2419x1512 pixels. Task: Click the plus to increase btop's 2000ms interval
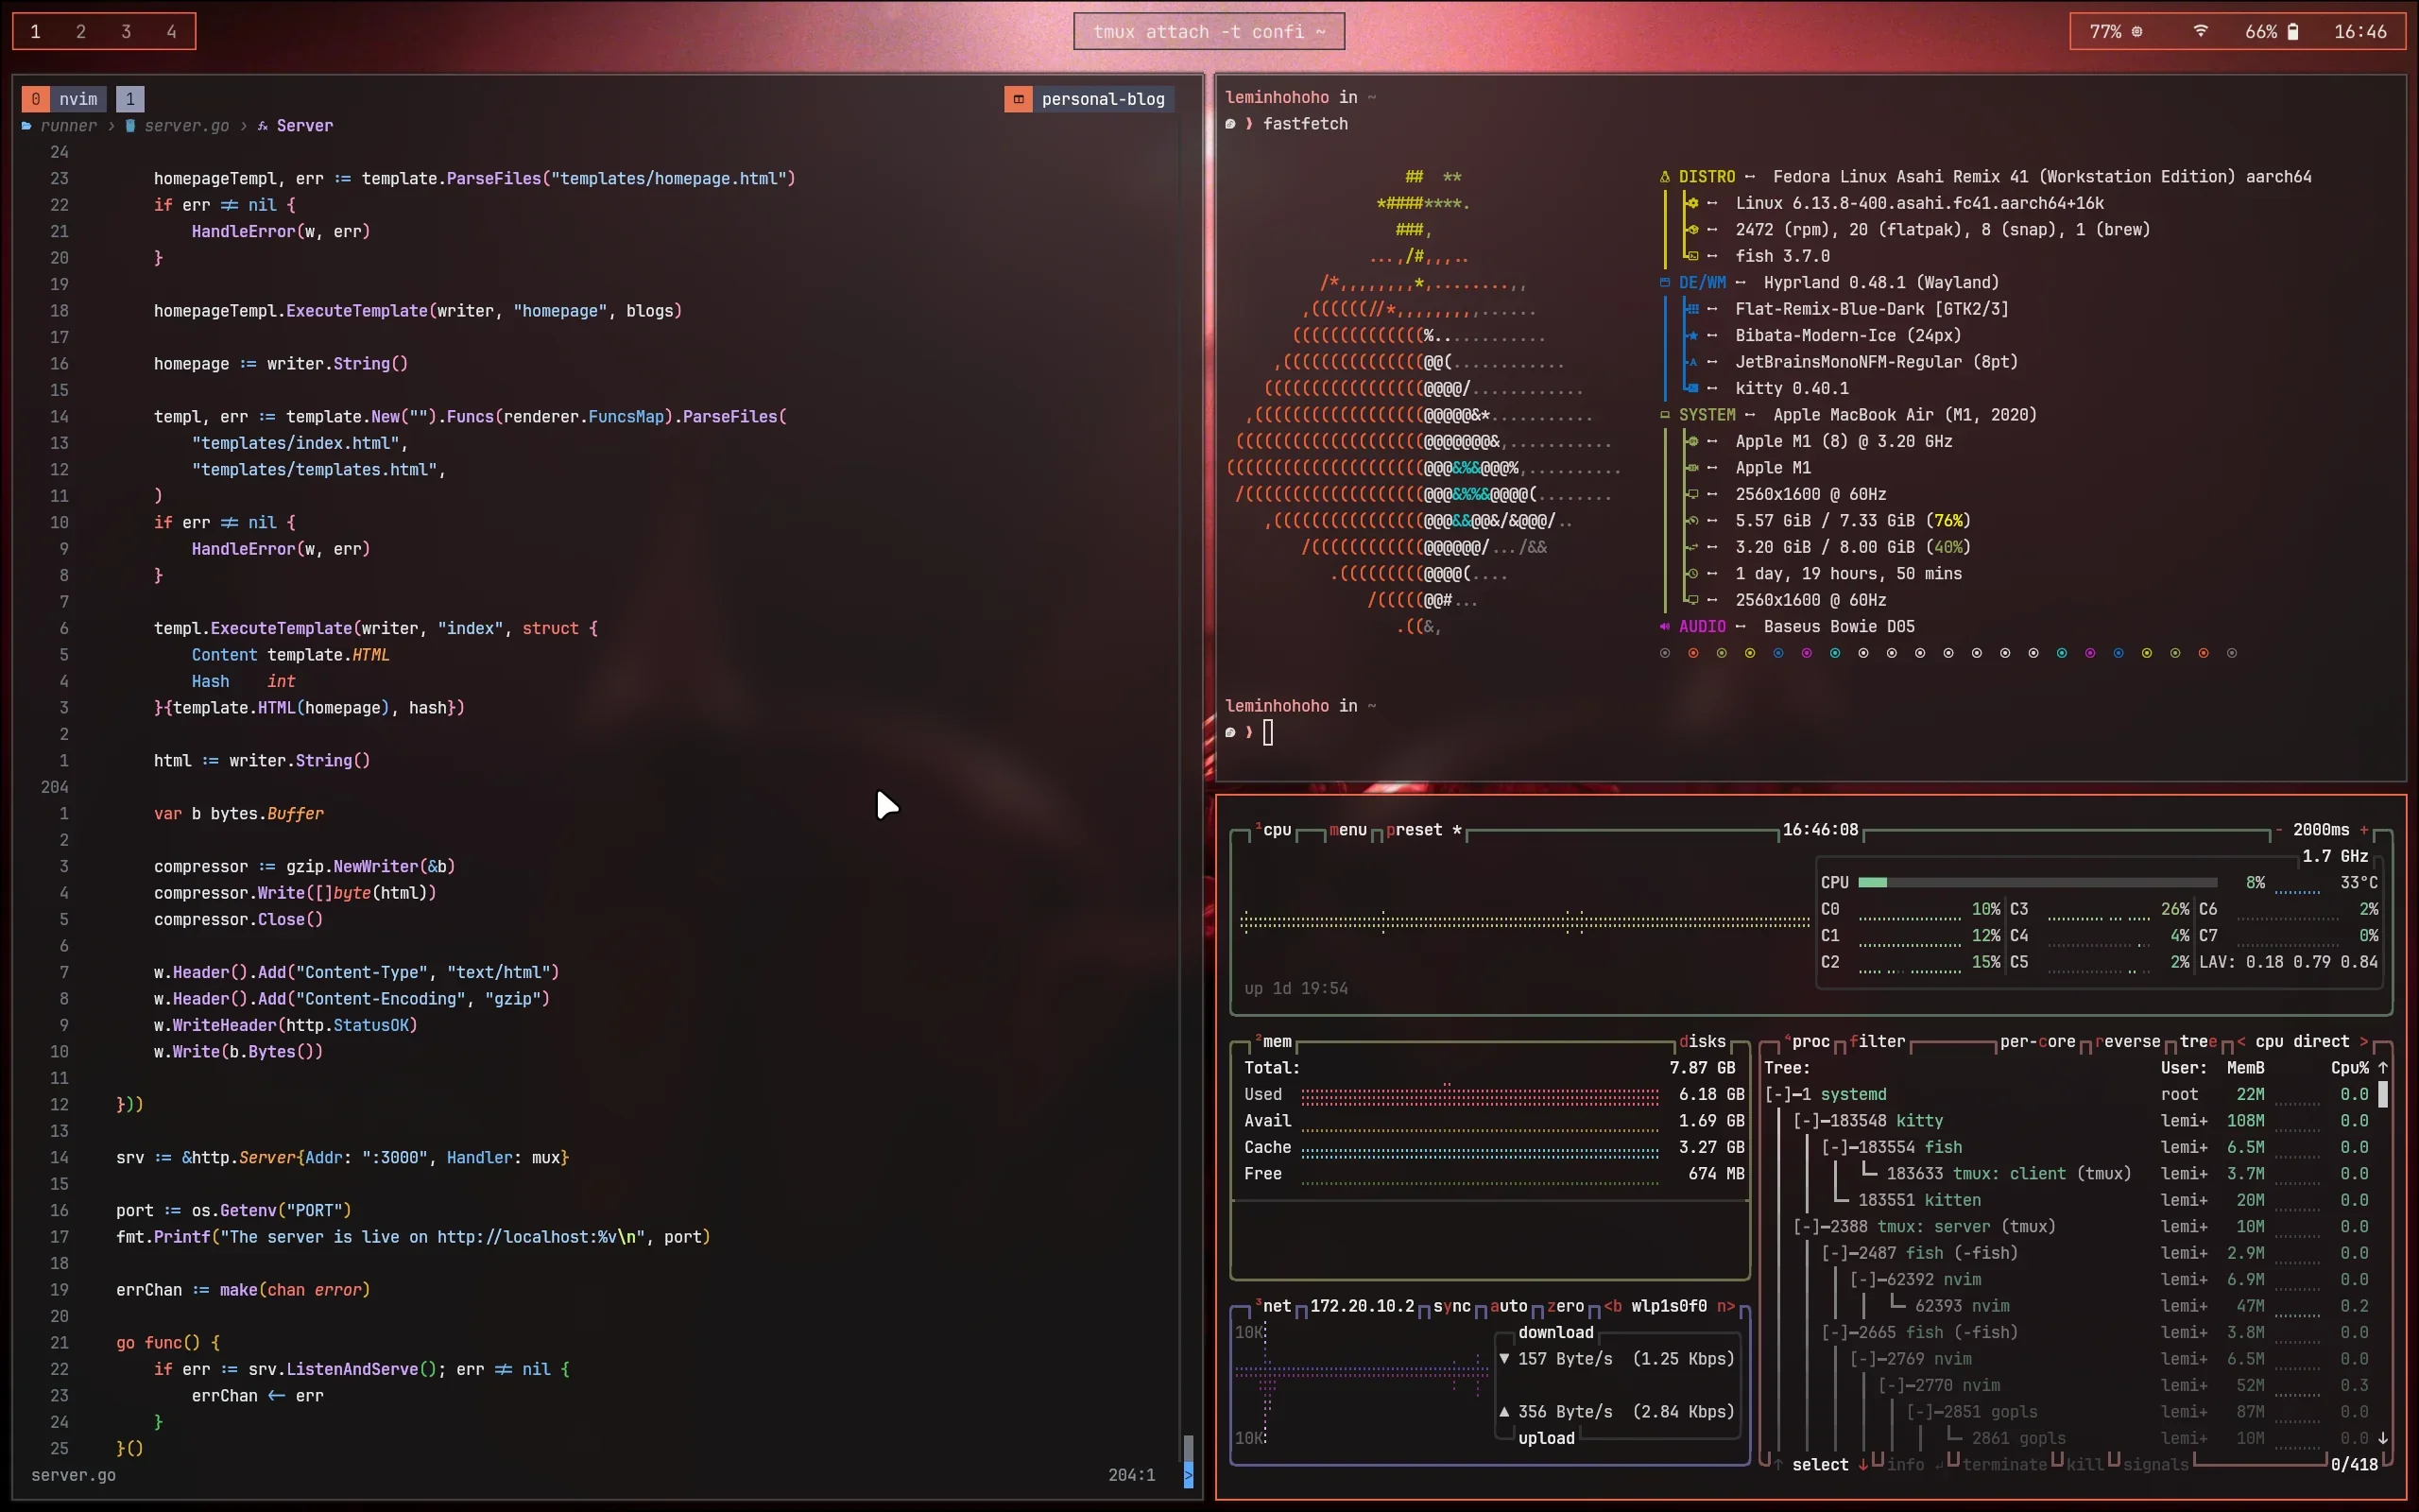pos(2364,830)
